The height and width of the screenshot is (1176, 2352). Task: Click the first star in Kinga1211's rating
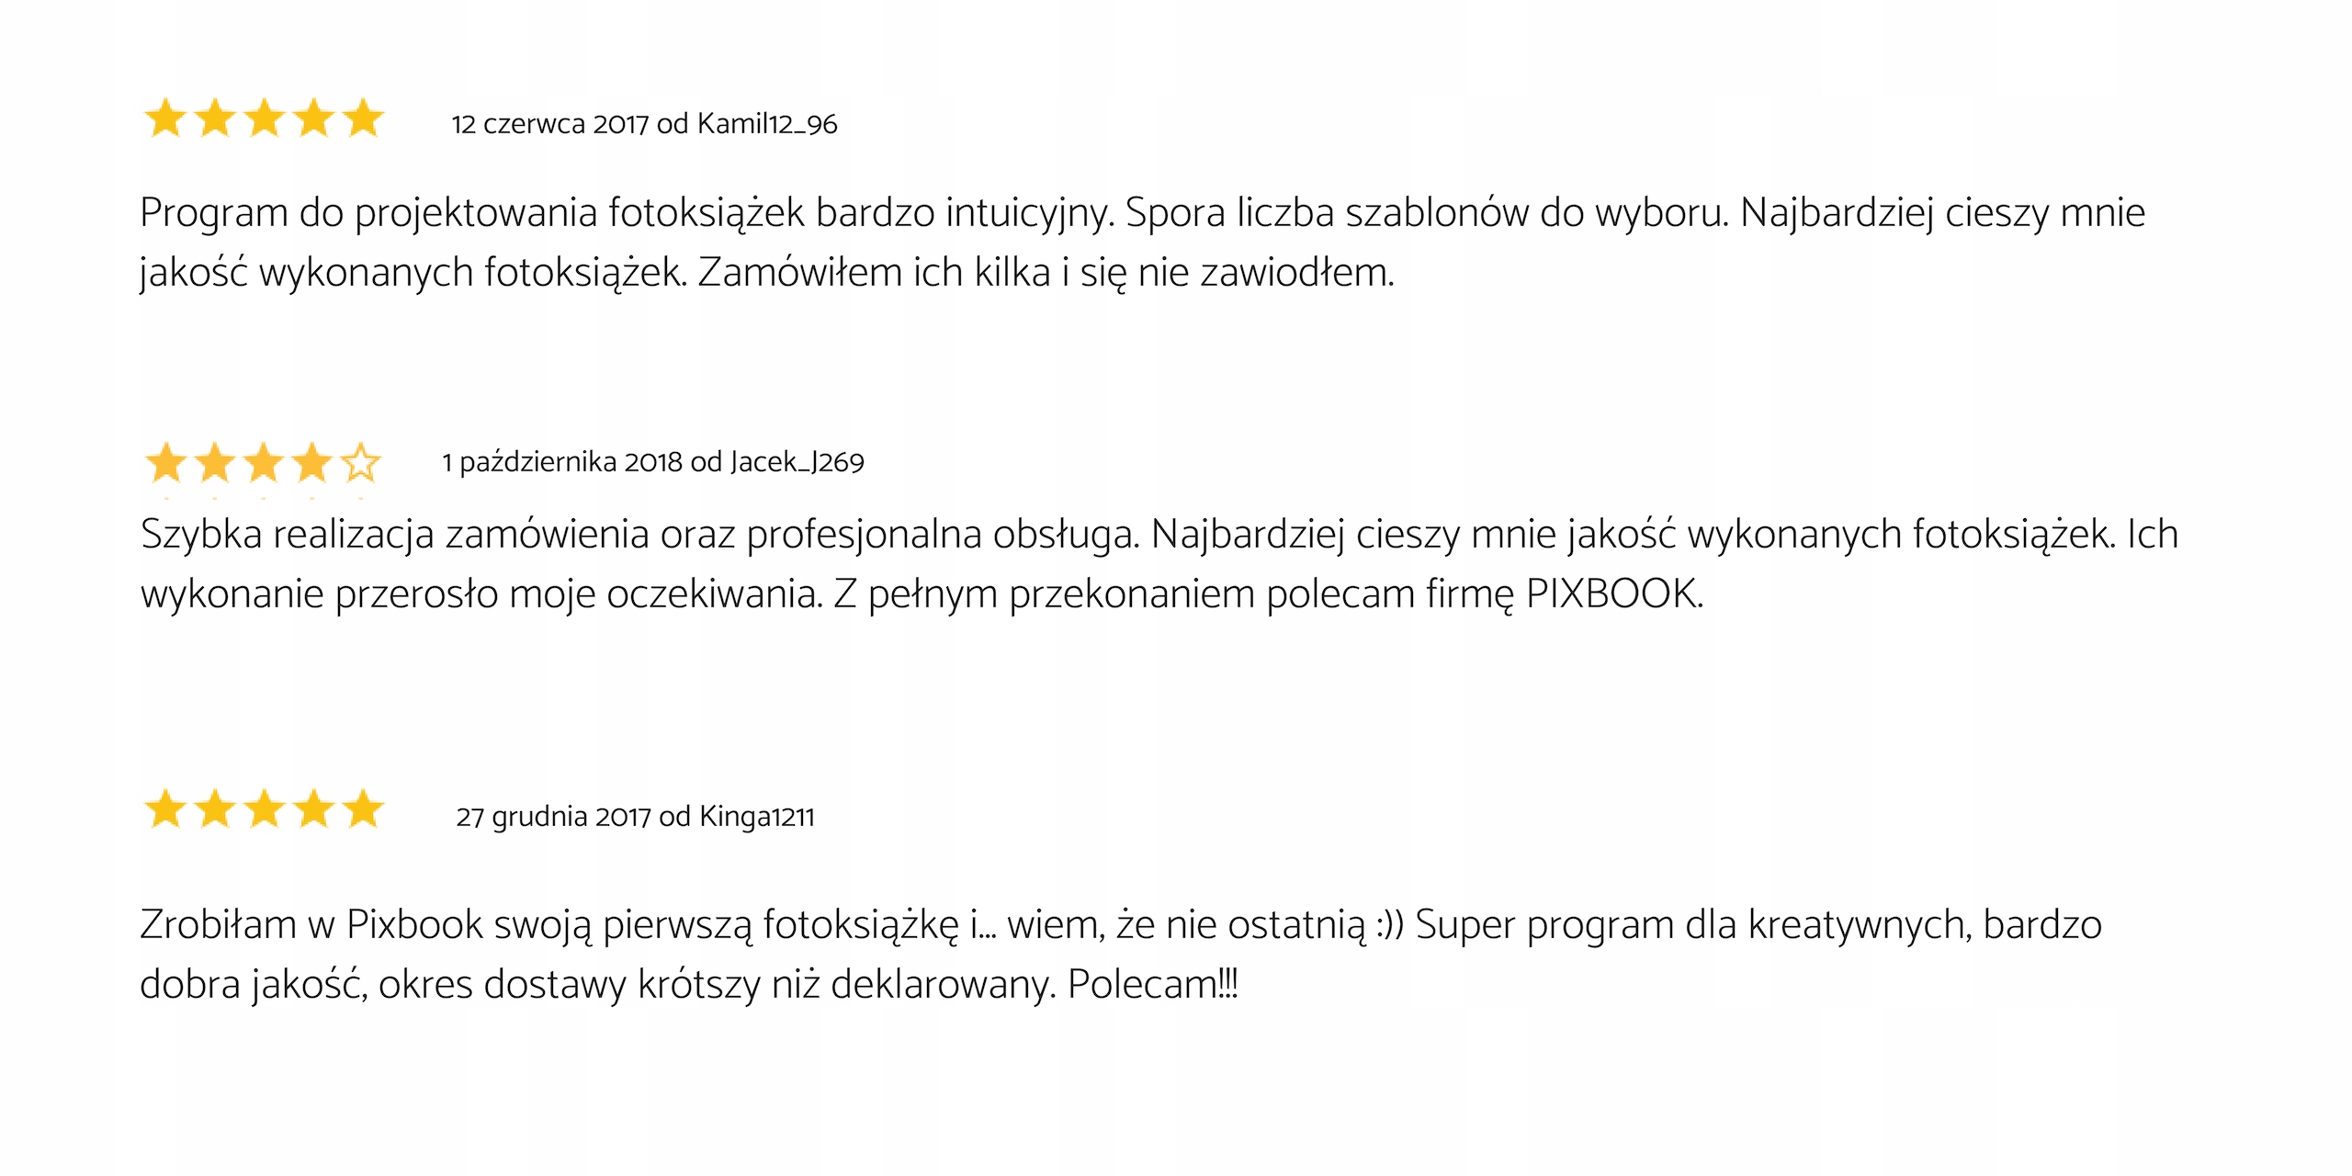166,809
